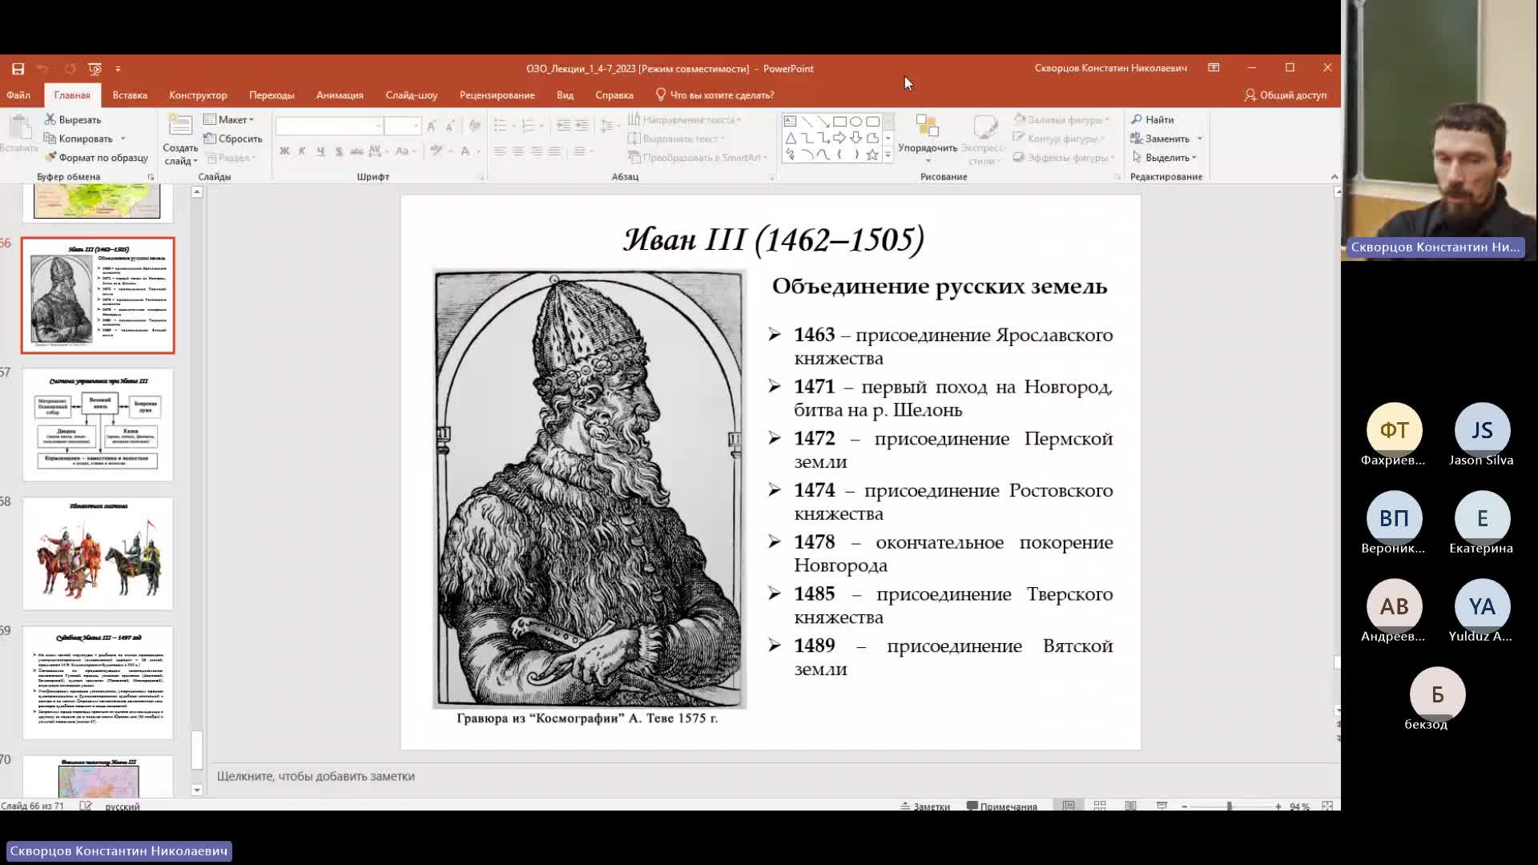The image size is (1538, 865).
Task: Click the fit slide to window icon
Action: (x=1327, y=806)
